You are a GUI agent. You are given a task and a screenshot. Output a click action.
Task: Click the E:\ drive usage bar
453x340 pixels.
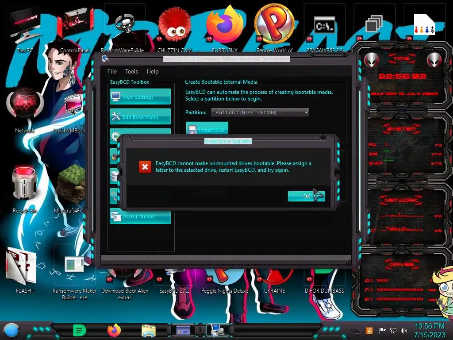399,299
